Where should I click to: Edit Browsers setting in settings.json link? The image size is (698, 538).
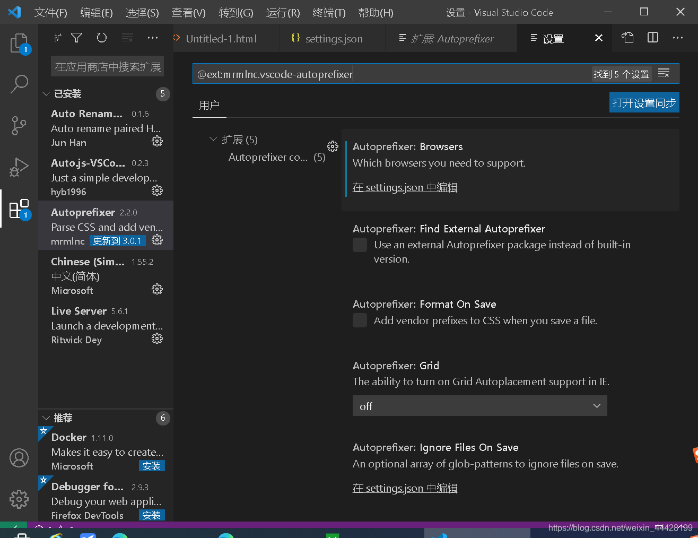coord(405,187)
